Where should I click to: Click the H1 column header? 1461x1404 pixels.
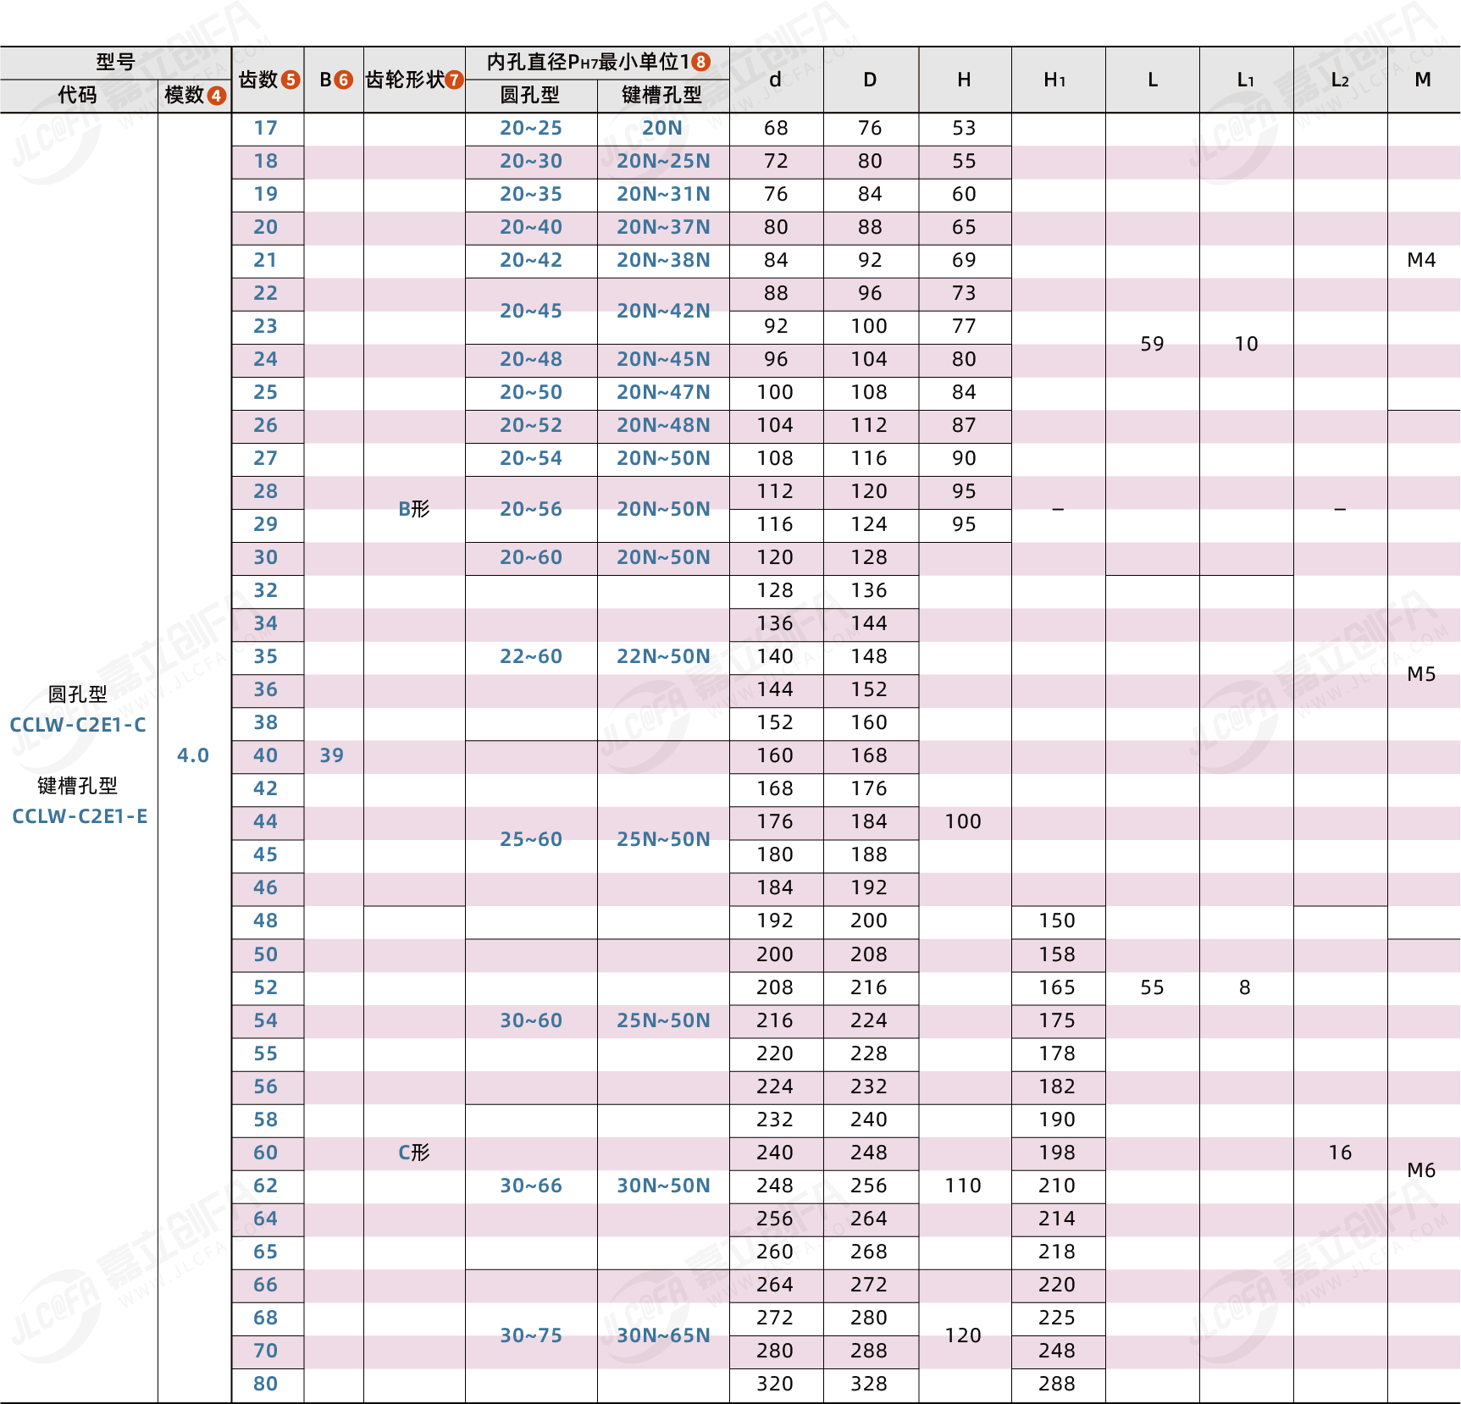[1055, 80]
